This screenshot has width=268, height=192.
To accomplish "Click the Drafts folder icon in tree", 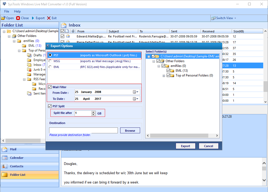I will [29, 55].
